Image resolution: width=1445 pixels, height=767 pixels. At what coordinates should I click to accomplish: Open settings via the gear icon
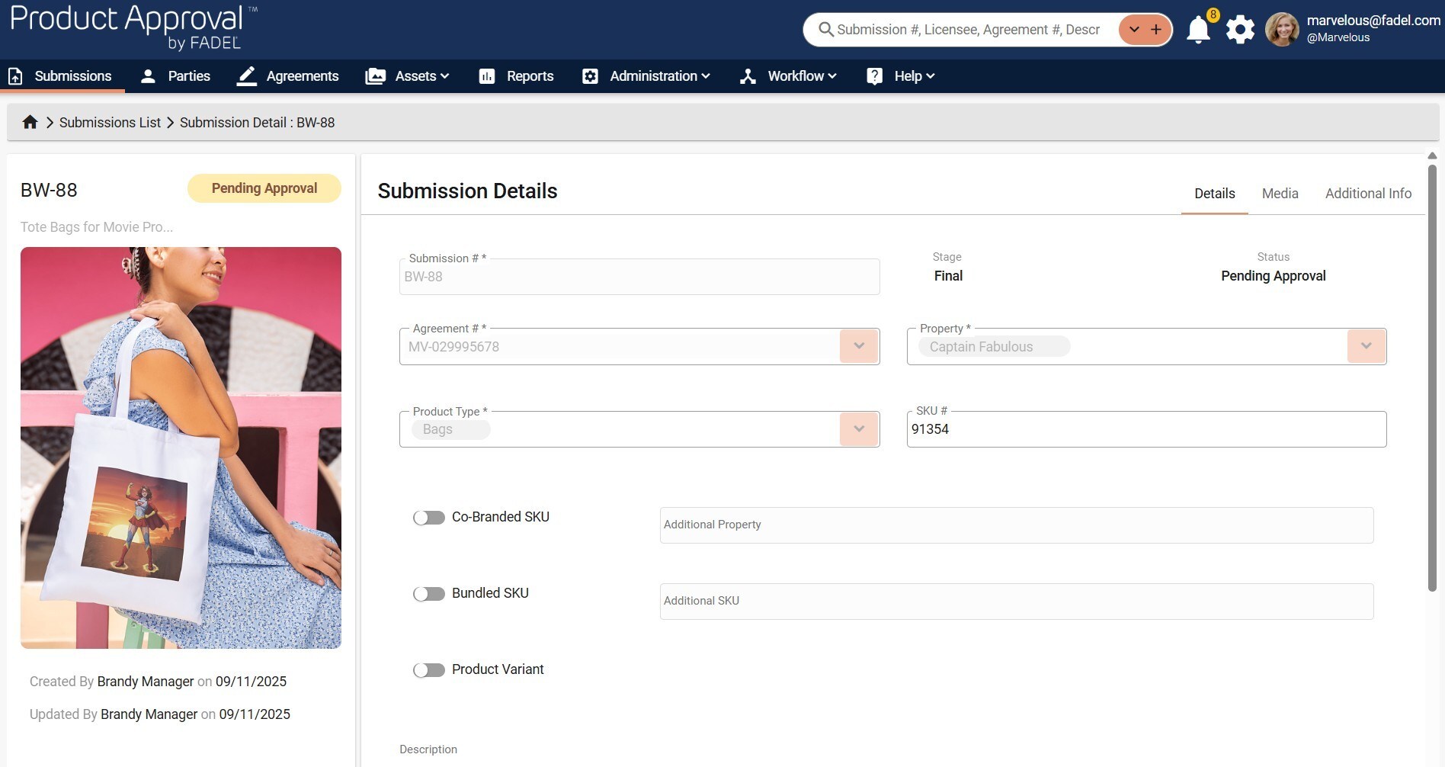1240,30
